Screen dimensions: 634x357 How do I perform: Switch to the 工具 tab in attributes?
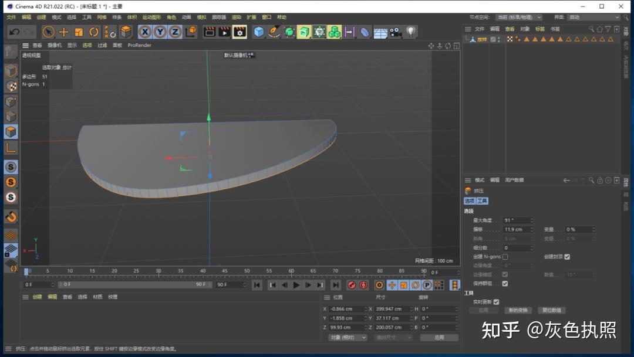pyautogui.click(x=482, y=201)
